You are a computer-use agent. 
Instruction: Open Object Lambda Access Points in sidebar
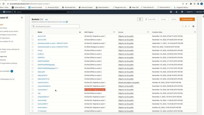pos(9,31)
